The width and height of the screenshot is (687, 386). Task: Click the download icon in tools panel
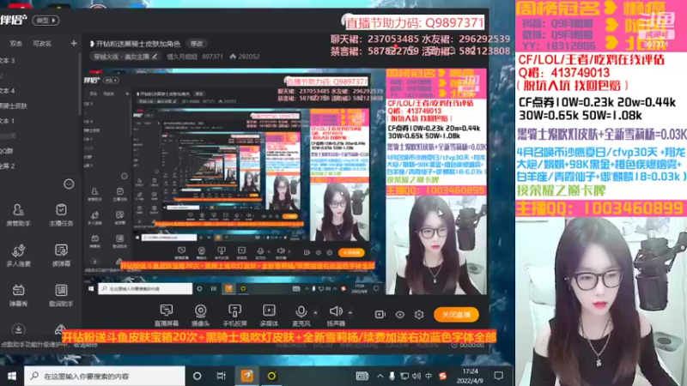(18, 329)
